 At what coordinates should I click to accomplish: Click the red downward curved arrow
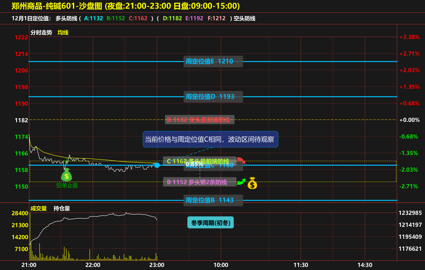241,160
